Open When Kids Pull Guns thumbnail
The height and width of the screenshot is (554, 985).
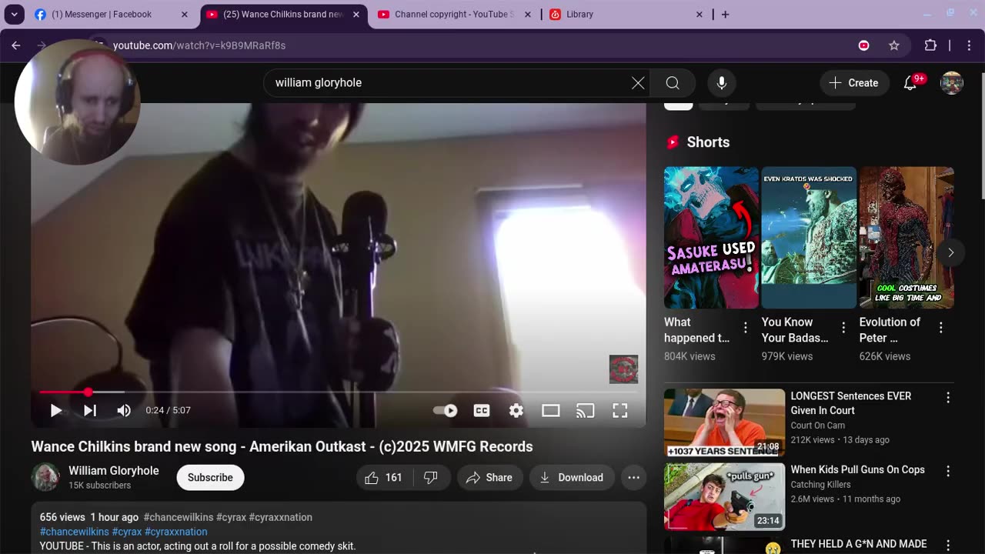(724, 496)
